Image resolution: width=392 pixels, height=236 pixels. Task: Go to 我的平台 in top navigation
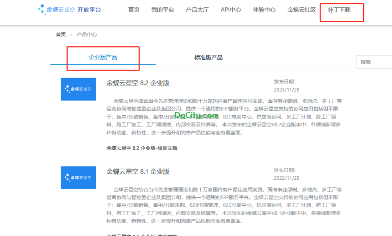pos(163,10)
